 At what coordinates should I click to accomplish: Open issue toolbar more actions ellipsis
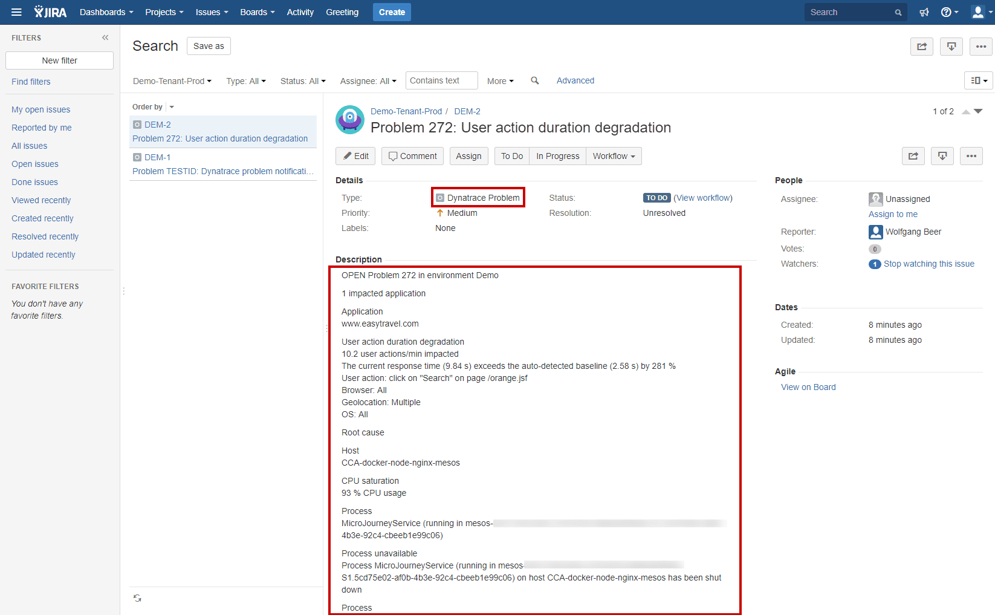point(971,156)
